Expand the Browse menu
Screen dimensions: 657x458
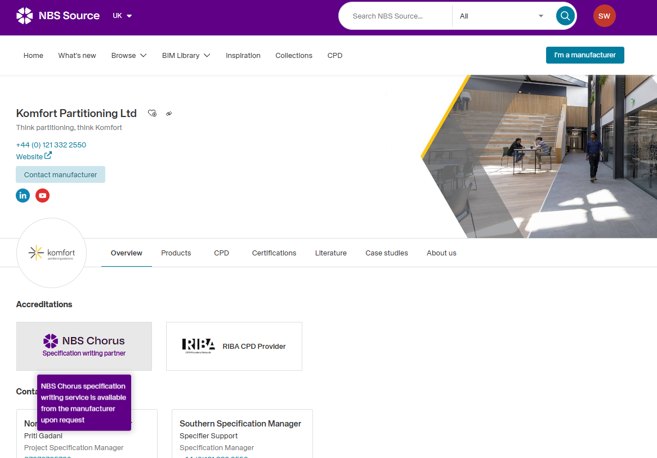(x=128, y=56)
